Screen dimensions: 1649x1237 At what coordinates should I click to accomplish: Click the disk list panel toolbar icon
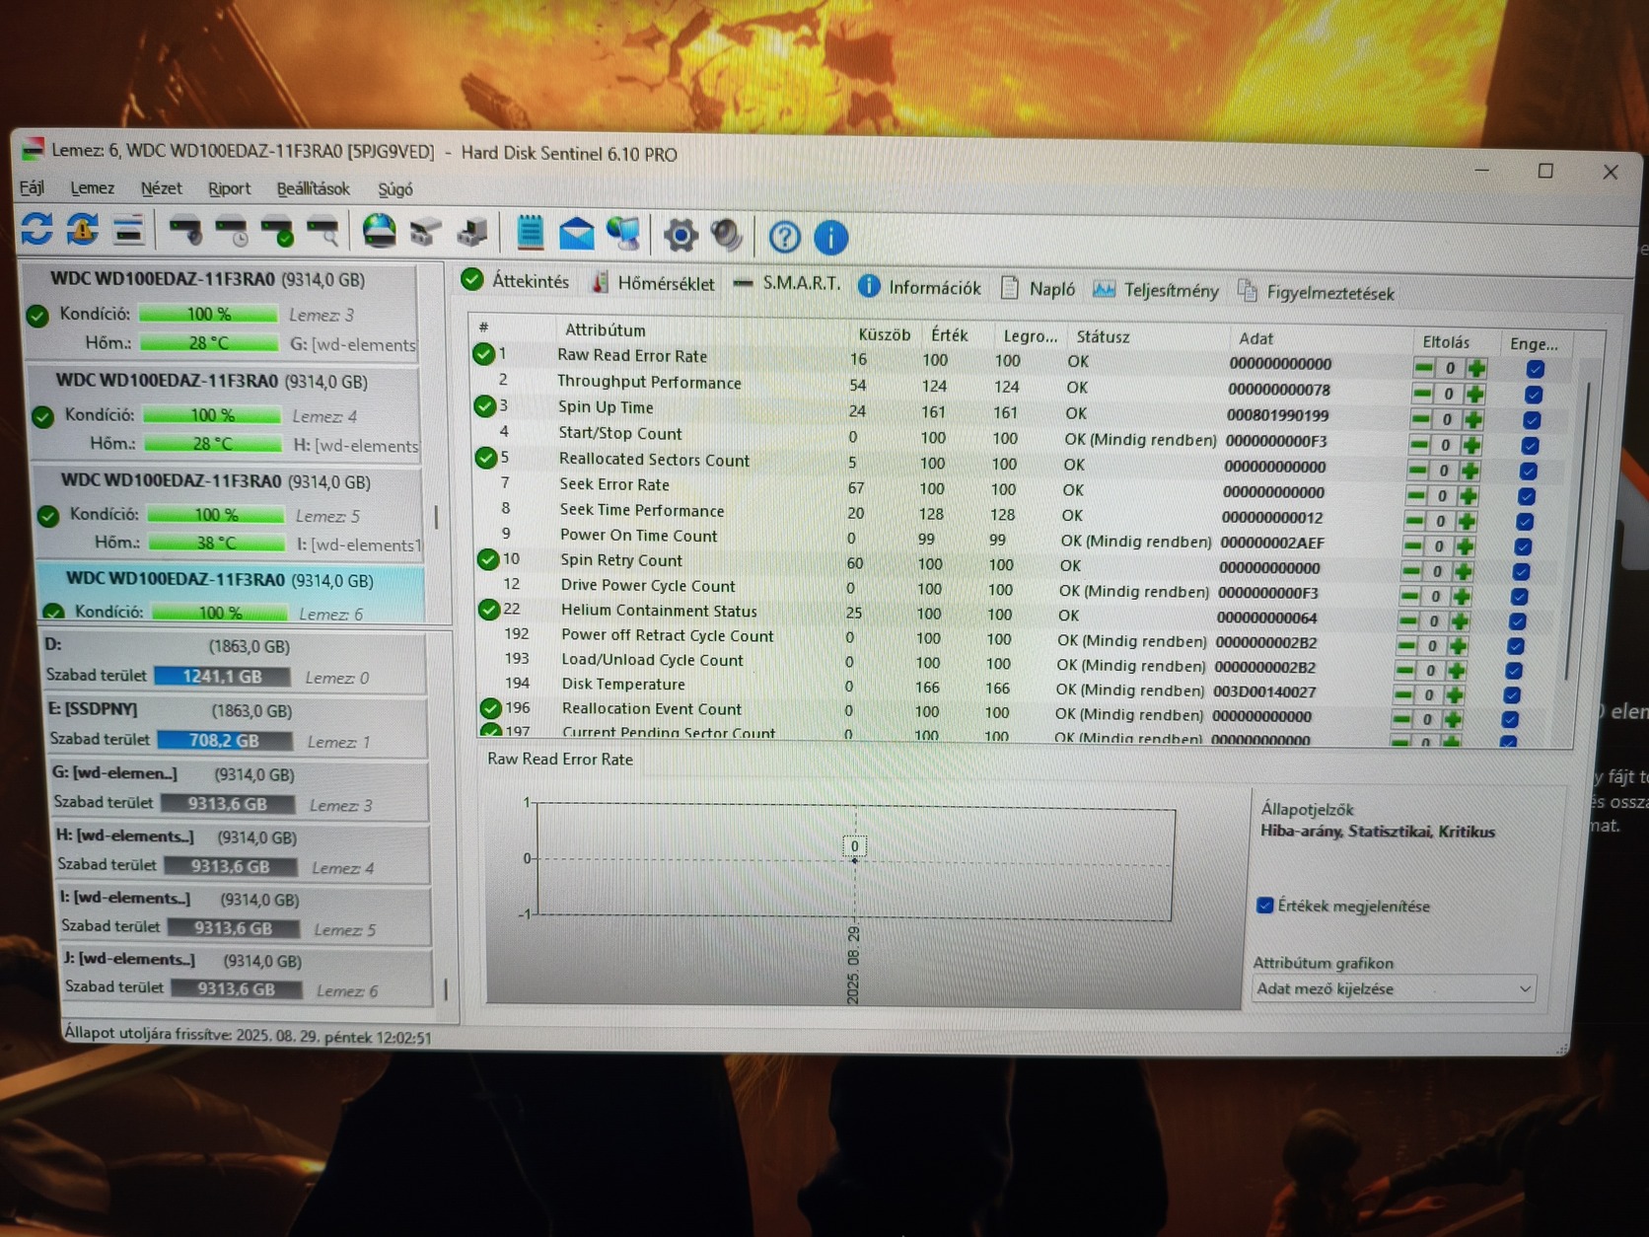tap(128, 231)
